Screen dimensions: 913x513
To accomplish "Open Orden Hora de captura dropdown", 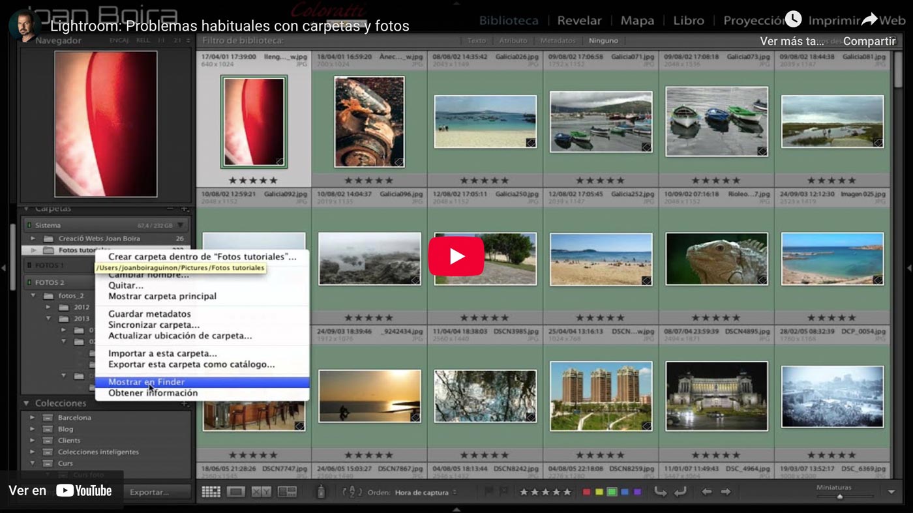I will [x=426, y=492].
